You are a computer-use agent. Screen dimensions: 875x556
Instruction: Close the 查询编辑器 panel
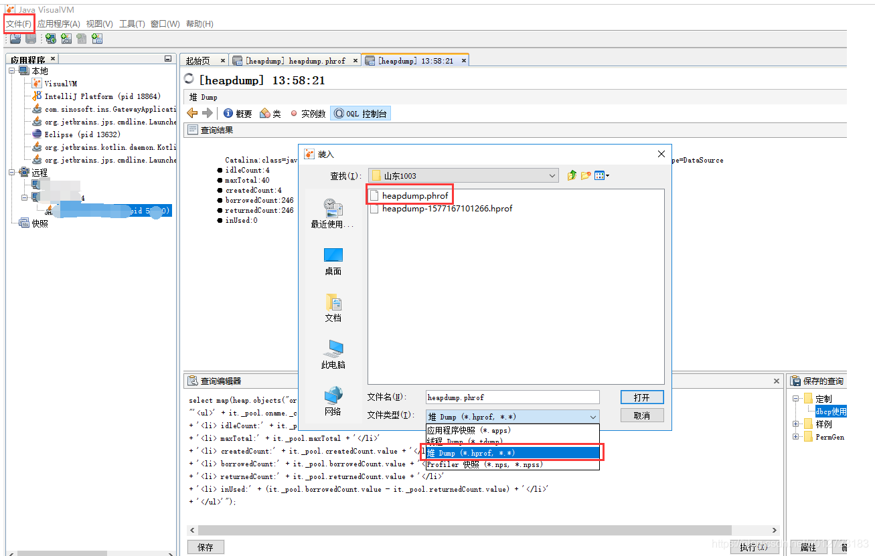(x=777, y=381)
